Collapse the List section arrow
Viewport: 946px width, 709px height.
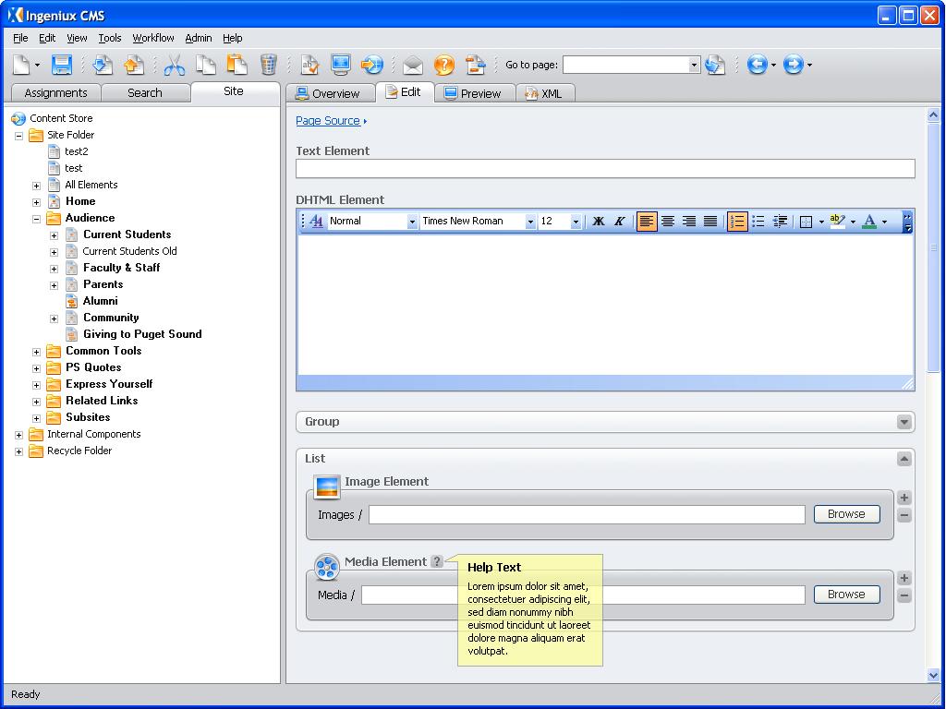[x=904, y=459]
